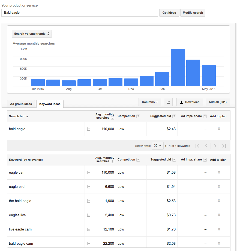Screen dimensions: 237x251
Task: Click the 'live eagle cam' keyword text
Action: point(20,229)
